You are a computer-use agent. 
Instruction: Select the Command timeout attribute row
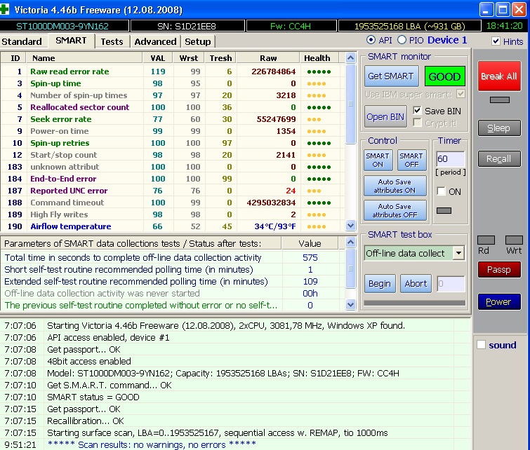[173, 202]
